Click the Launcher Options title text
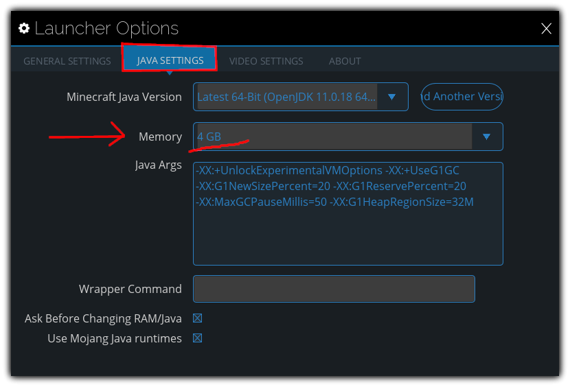570x387 pixels. (106, 28)
